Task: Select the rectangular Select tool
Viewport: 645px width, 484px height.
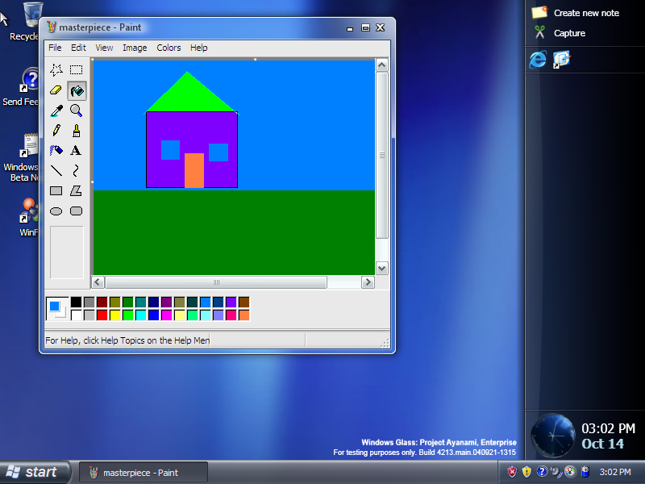Action: pos(76,70)
